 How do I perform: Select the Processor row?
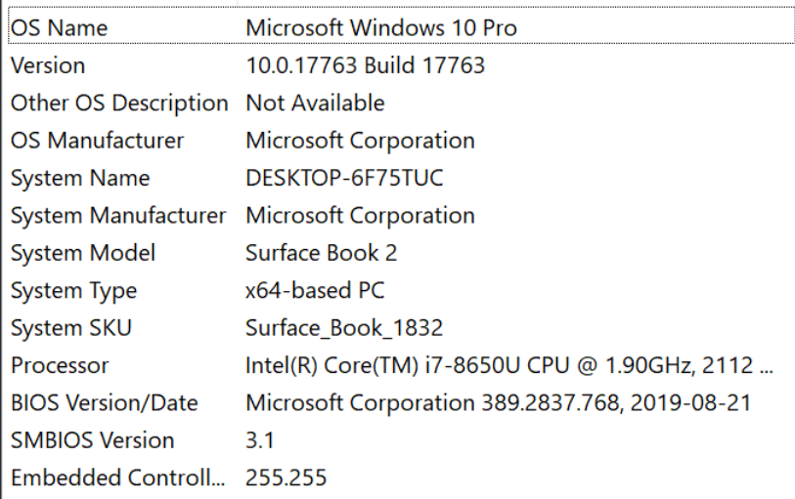401,365
